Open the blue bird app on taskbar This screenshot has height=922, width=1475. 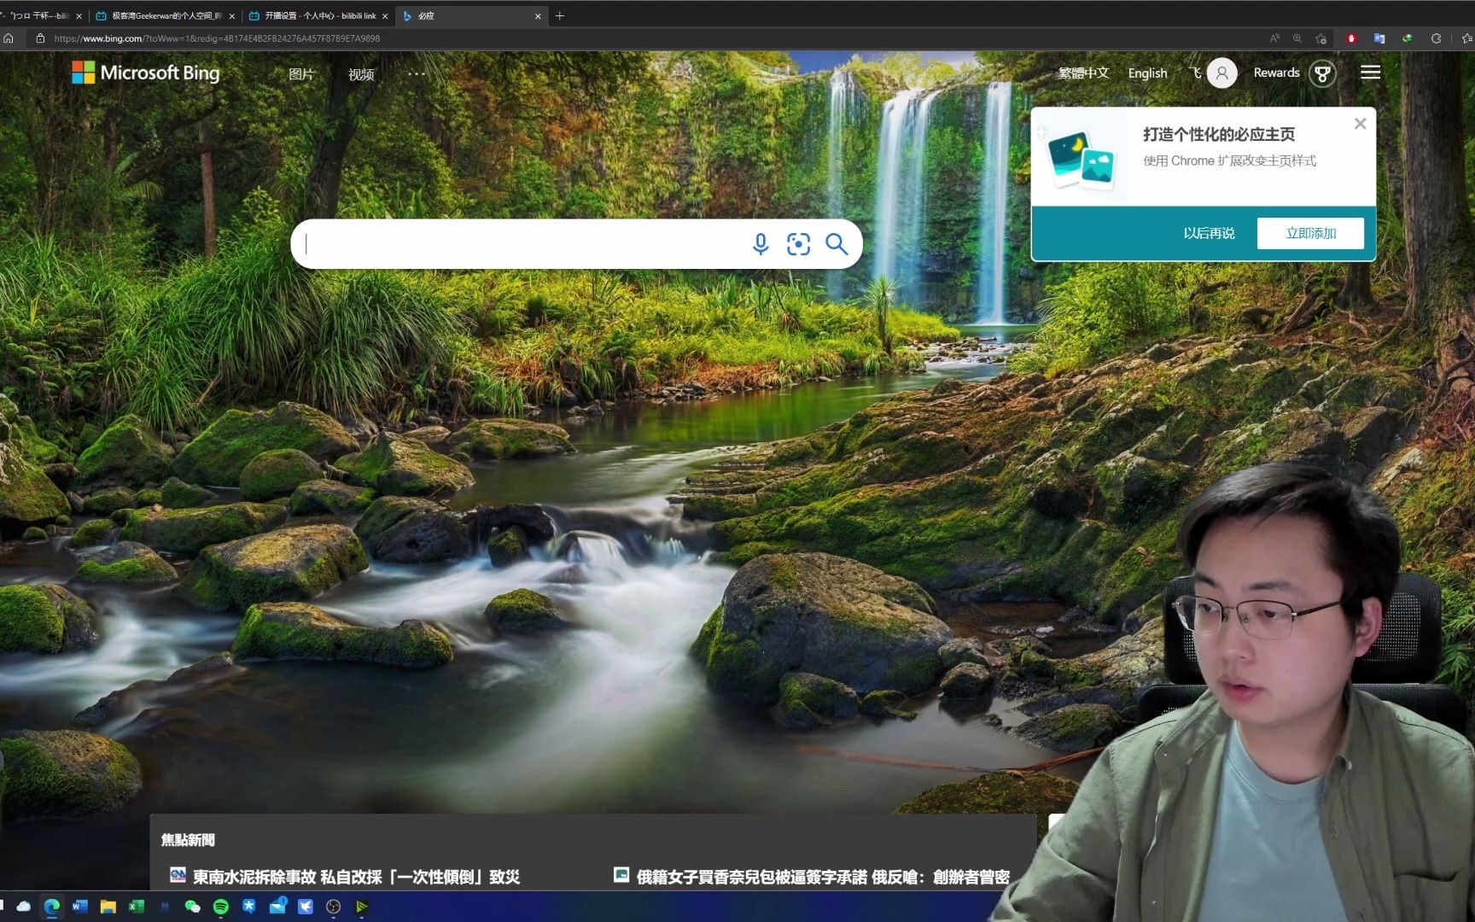[x=305, y=907]
